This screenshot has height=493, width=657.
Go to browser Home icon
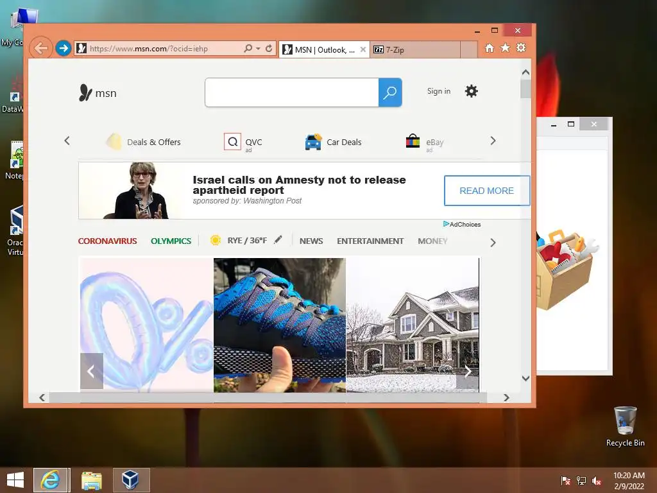pyautogui.click(x=490, y=48)
